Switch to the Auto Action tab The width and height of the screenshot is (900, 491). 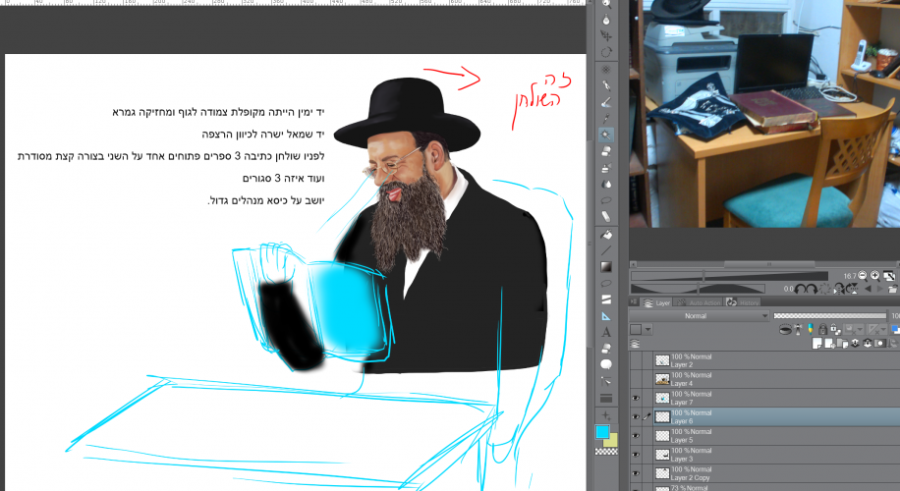pos(701,303)
